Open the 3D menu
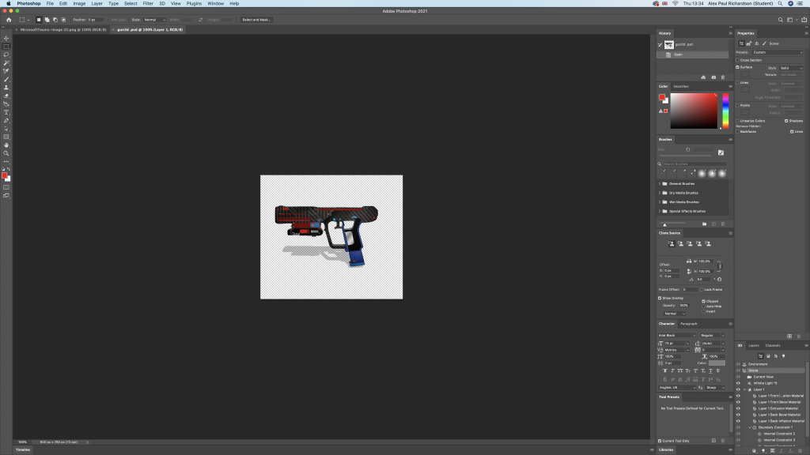This screenshot has width=810, height=455. click(x=161, y=4)
